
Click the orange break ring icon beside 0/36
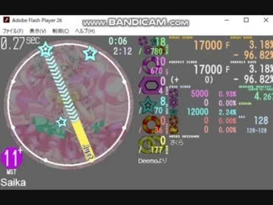151,125
